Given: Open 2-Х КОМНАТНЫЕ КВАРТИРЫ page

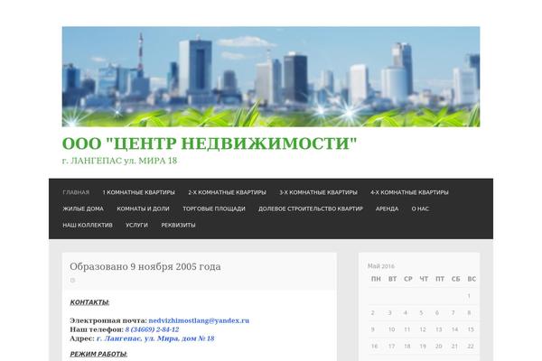Looking at the screenshot, I should tap(227, 192).
